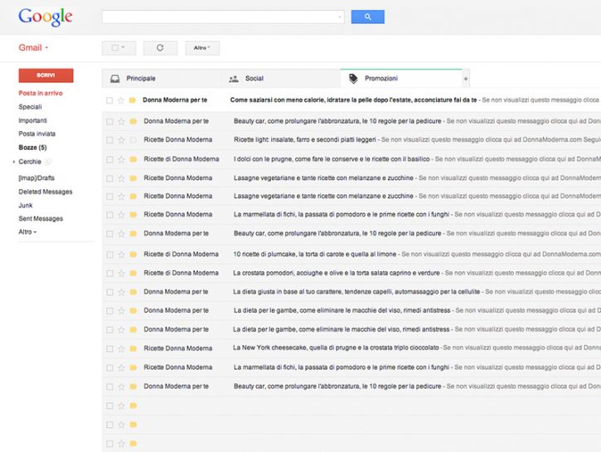Click the Social tab people icon
The image size is (601, 452).
(234, 79)
